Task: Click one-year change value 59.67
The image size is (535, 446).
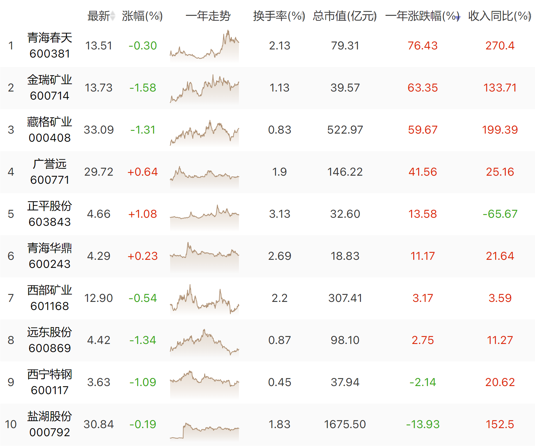Action: click(x=423, y=130)
